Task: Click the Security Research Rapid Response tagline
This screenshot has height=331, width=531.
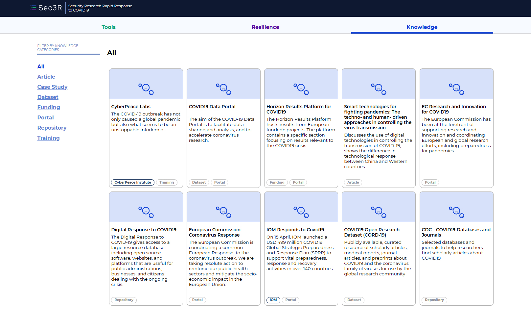Action: pos(100,8)
